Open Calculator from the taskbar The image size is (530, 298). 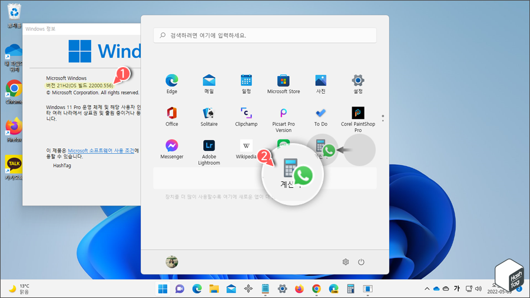click(x=350, y=289)
